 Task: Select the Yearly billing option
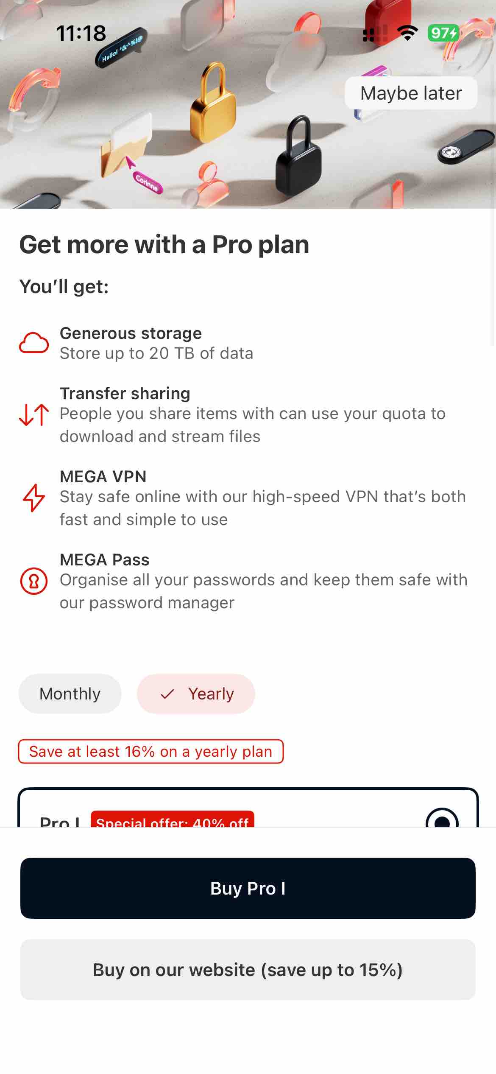[x=196, y=694]
